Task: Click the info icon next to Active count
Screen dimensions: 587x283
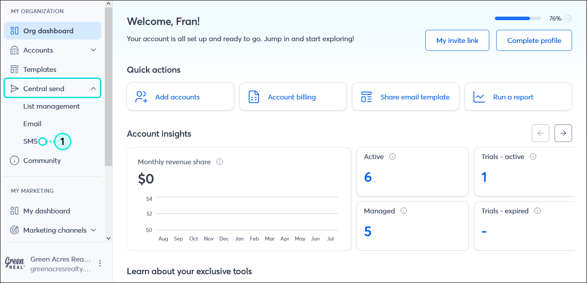Action: 392,156
